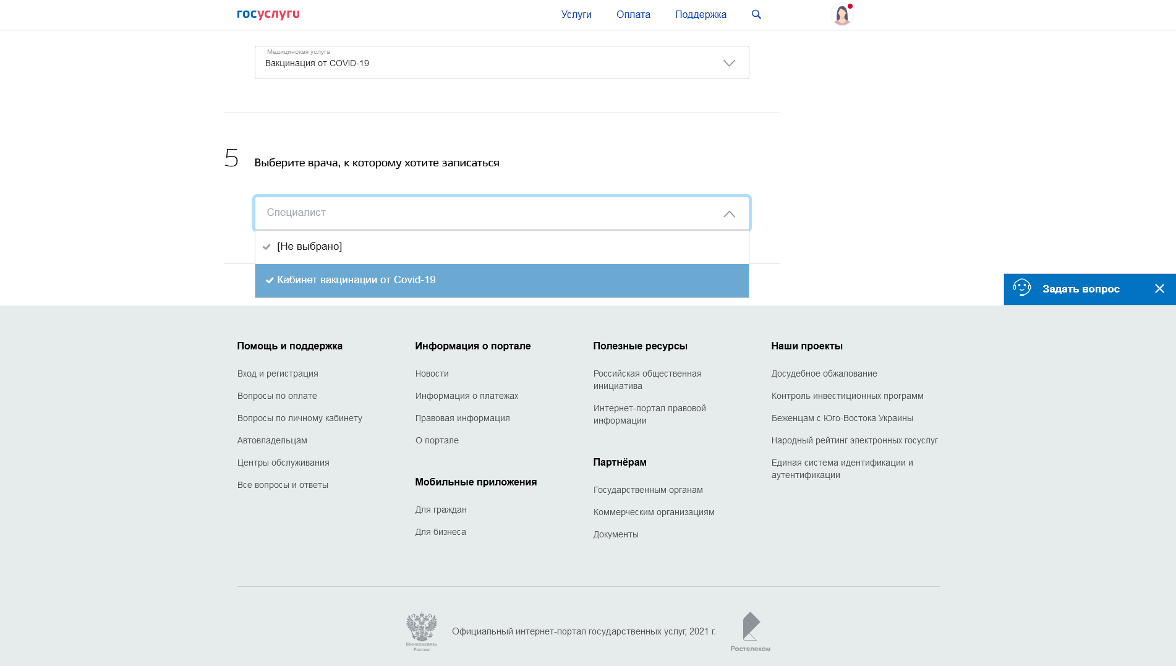Image resolution: width=1176 pixels, height=666 pixels.
Task: Collapse the Специалист dropdown chevron
Action: pyautogui.click(x=729, y=214)
